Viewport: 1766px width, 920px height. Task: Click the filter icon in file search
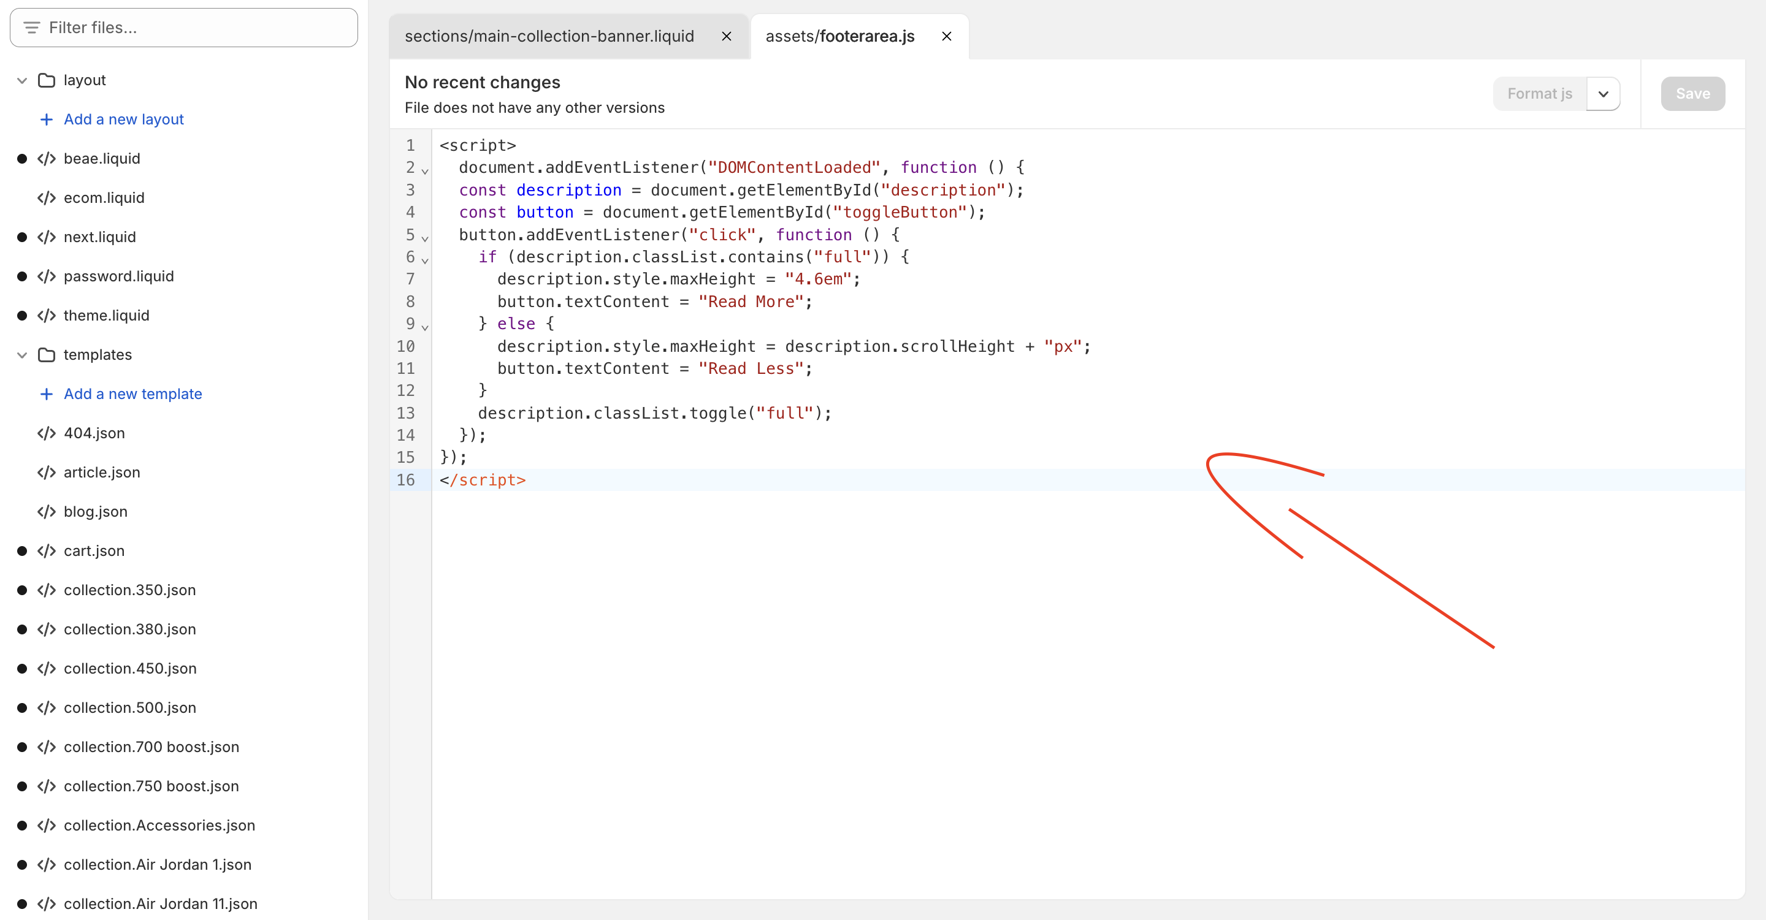pos(31,28)
